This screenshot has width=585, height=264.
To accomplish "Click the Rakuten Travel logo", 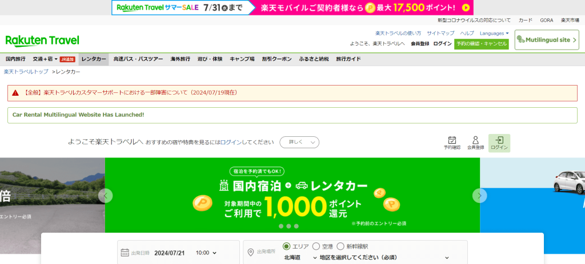I will click(x=42, y=40).
